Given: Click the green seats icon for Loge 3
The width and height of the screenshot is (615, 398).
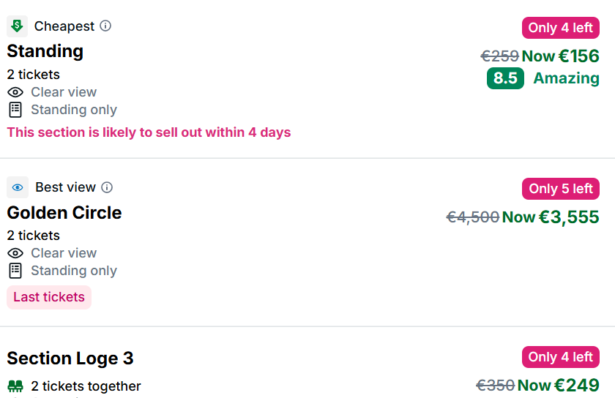Looking at the screenshot, I should point(15,386).
